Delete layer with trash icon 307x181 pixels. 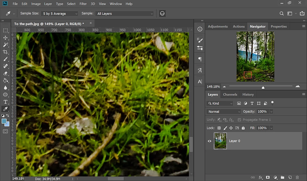(297, 178)
